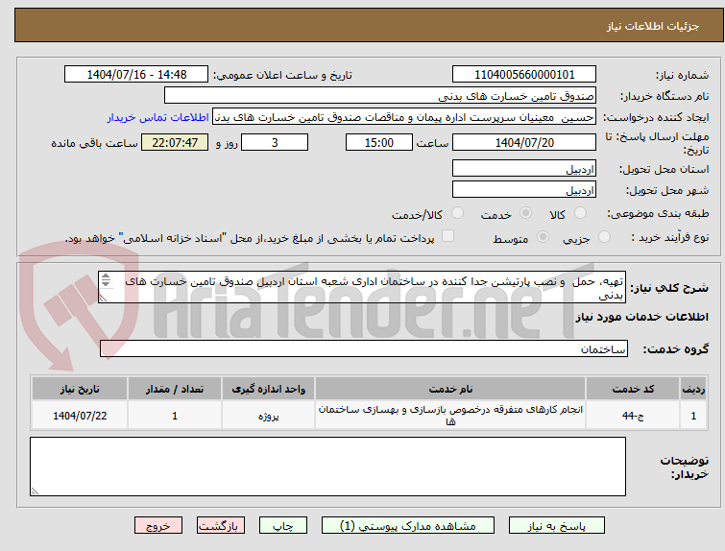Click the 'تاریخ نیاز' column header

click(80, 389)
